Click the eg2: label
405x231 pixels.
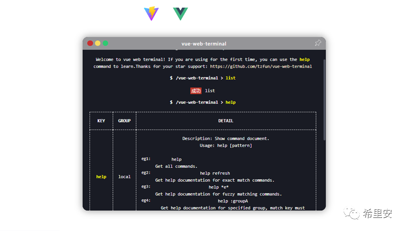[x=146, y=173]
